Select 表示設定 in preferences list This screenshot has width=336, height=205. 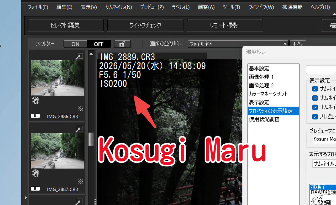pos(259,102)
